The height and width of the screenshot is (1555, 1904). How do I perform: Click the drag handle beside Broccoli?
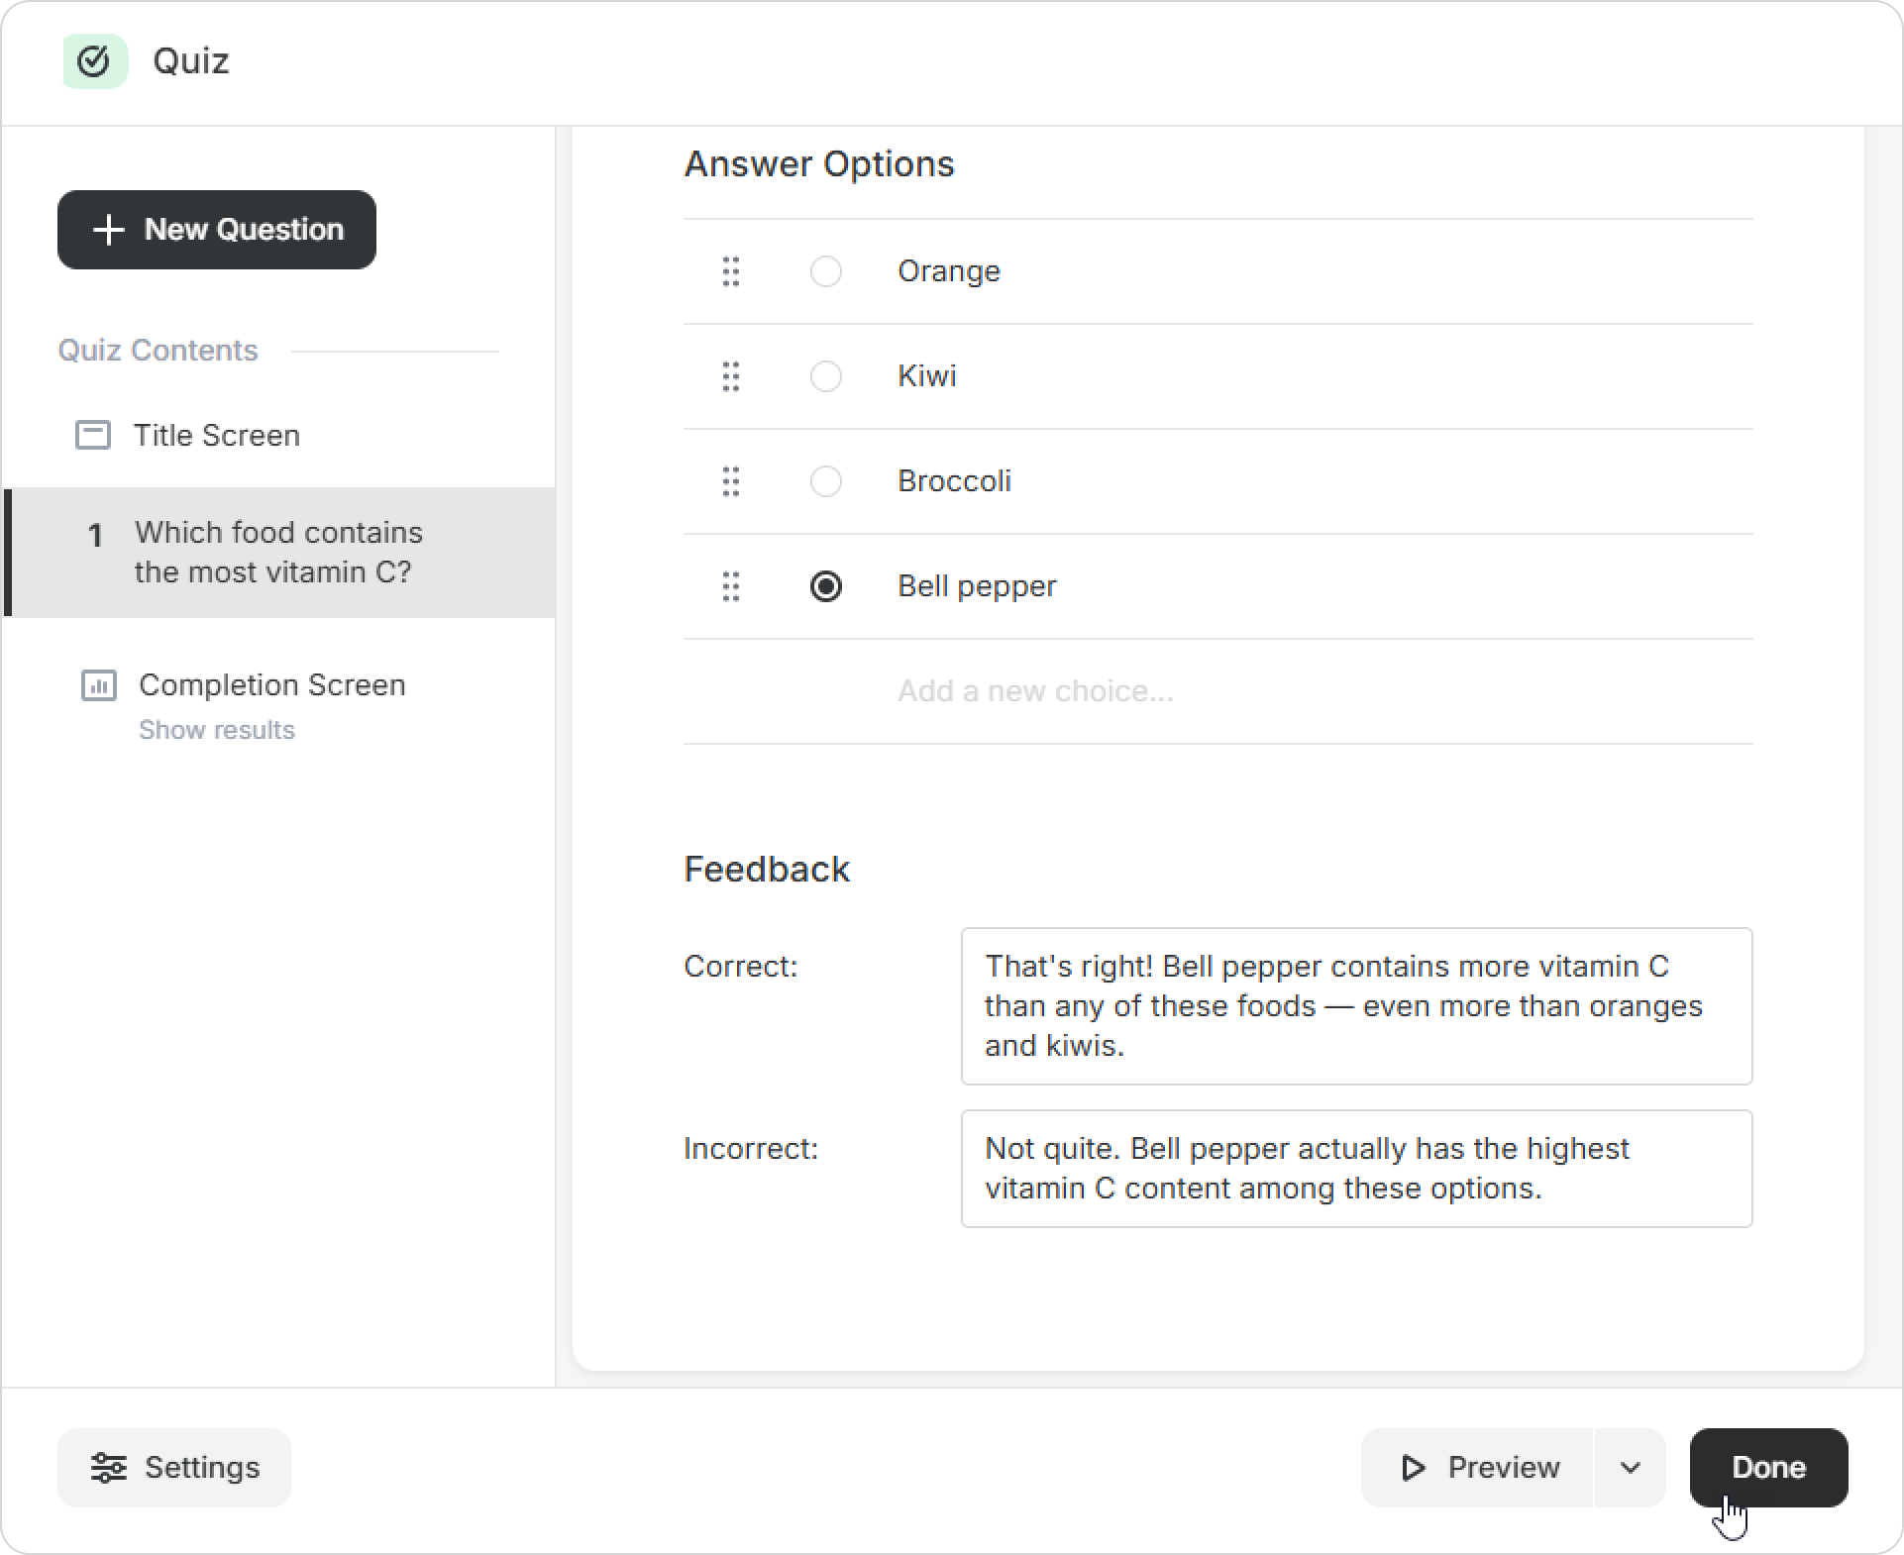(731, 481)
